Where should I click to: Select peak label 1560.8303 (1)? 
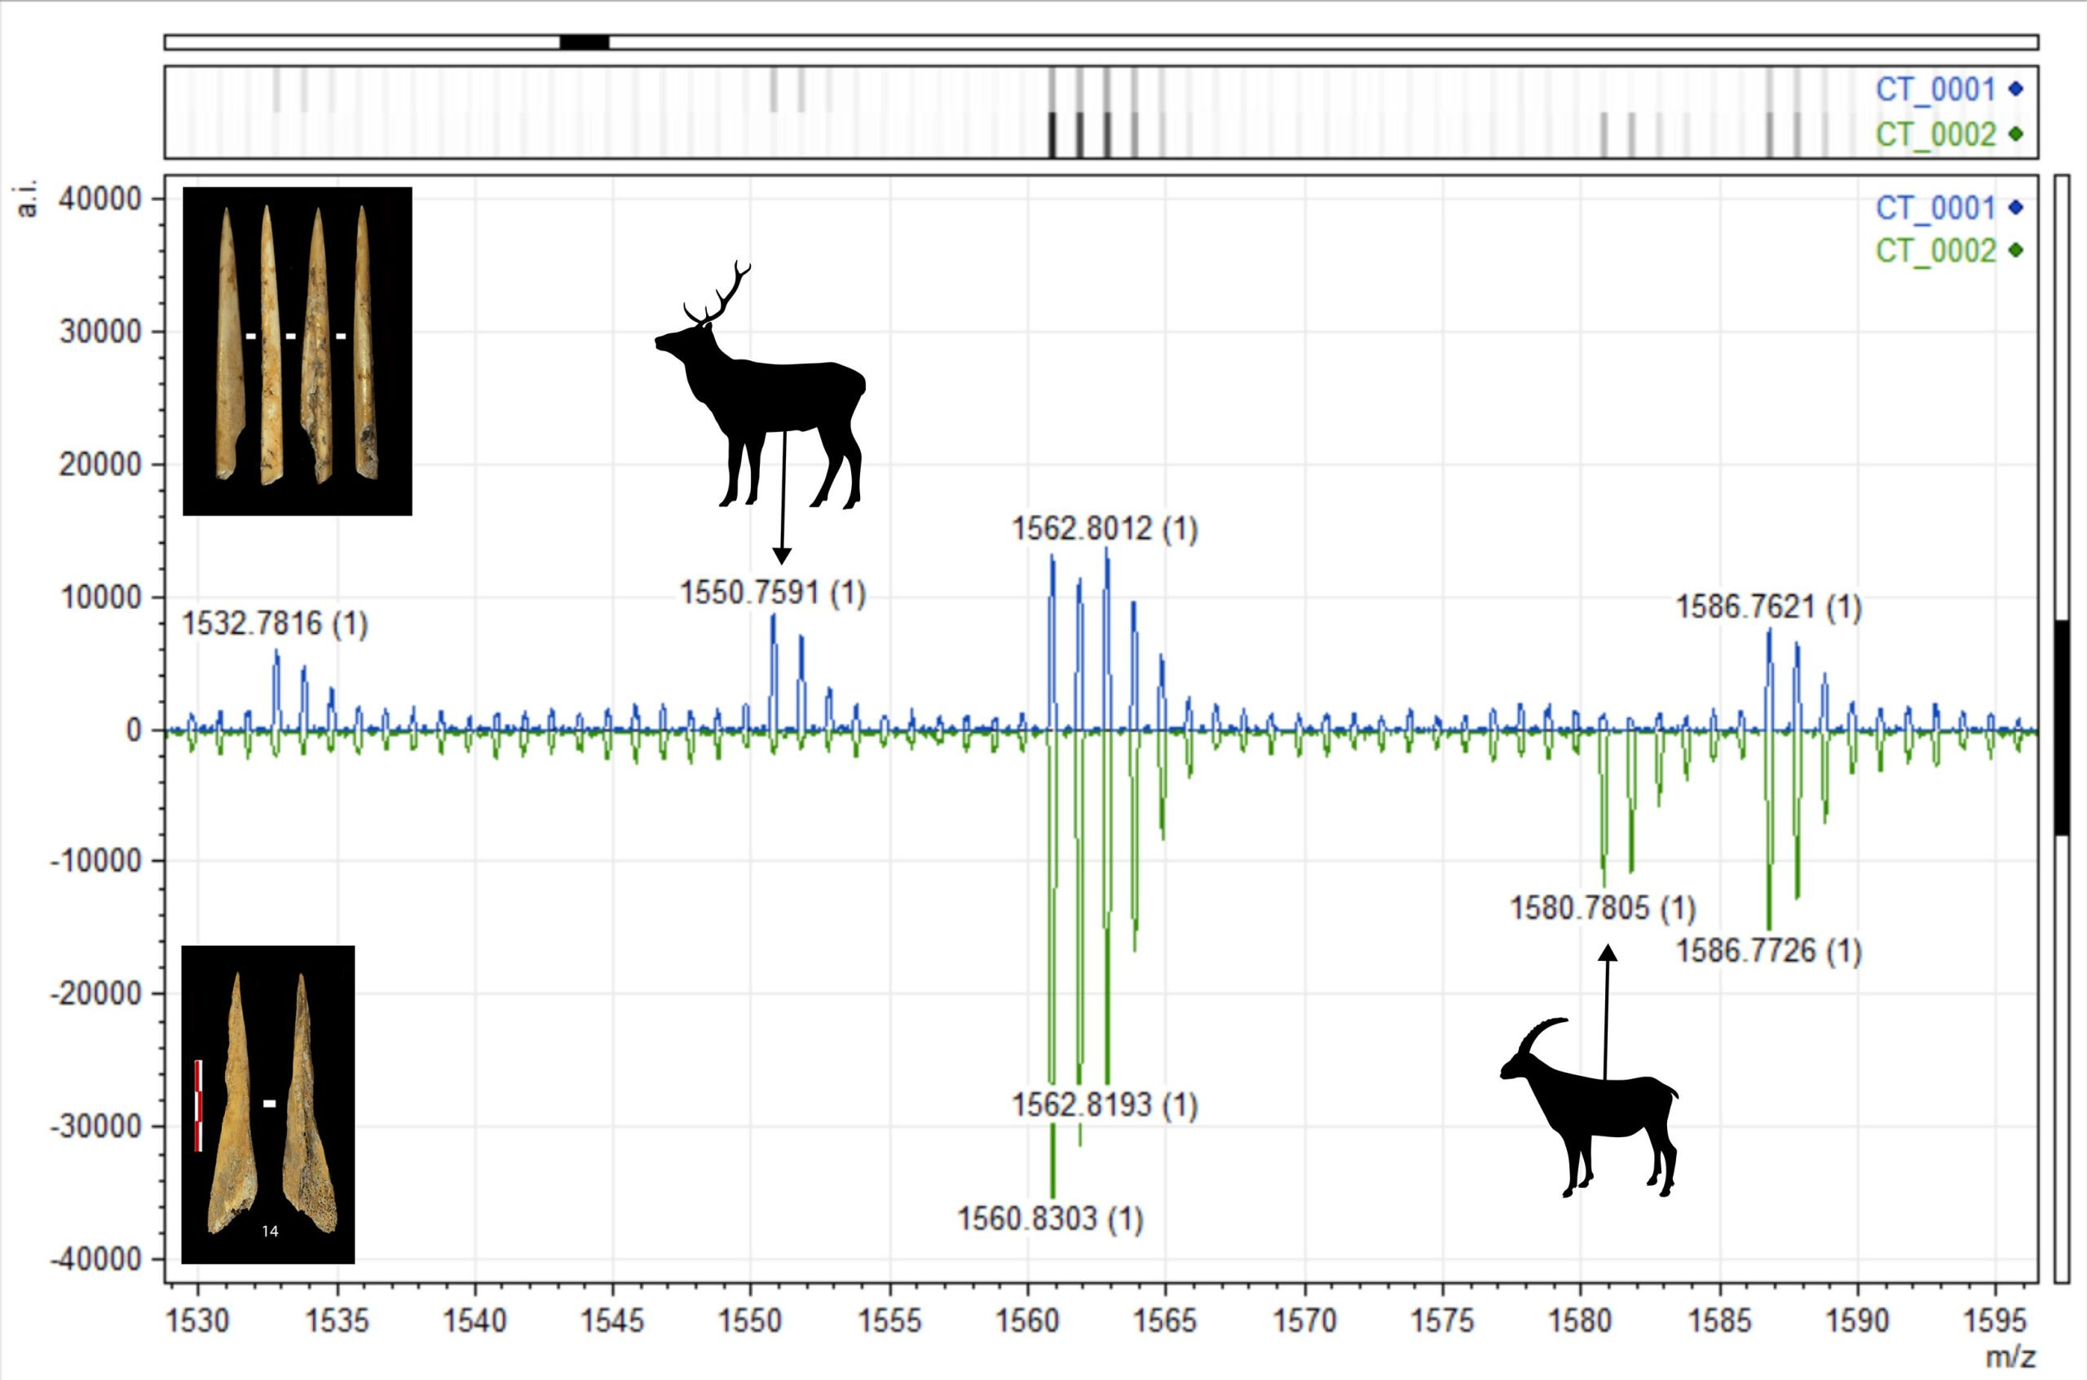tap(1050, 1219)
